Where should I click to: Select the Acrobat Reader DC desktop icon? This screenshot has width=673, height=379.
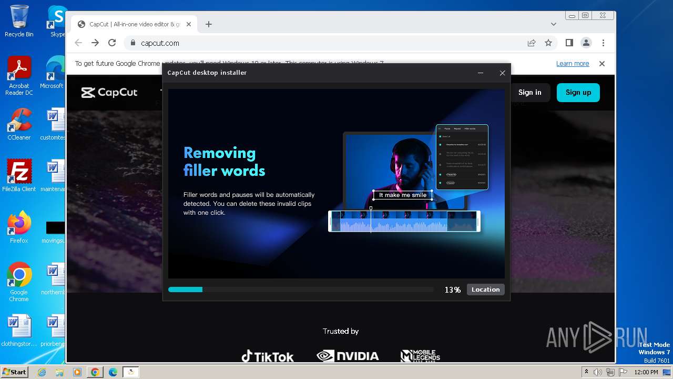(x=19, y=76)
